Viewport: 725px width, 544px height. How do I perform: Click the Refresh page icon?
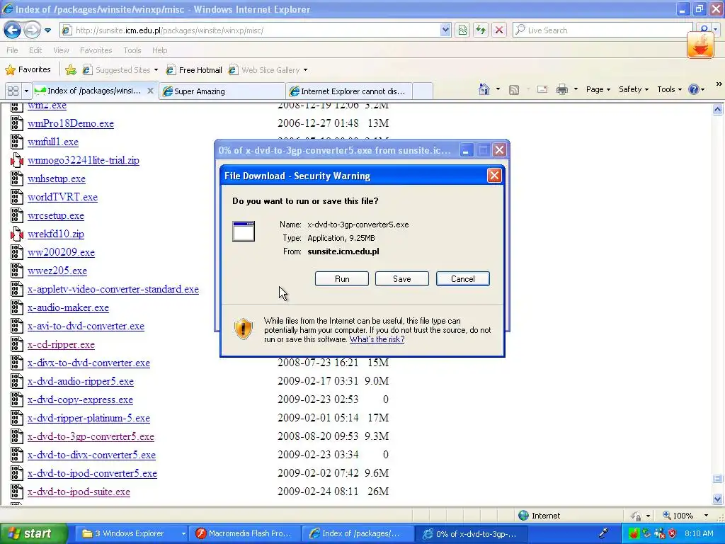click(481, 30)
